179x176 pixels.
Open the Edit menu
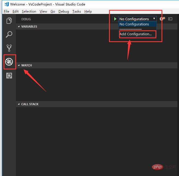pos(16,11)
